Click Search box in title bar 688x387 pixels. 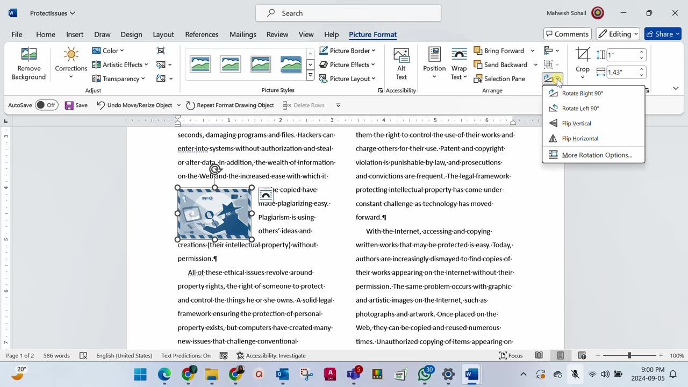pyautogui.click(x=348, y=13)
